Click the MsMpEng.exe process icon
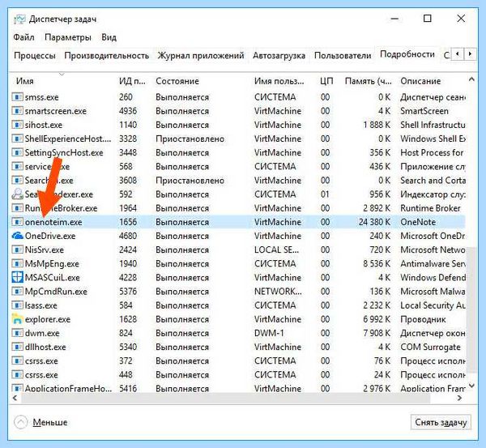The image size is (486, 448). 17,263
